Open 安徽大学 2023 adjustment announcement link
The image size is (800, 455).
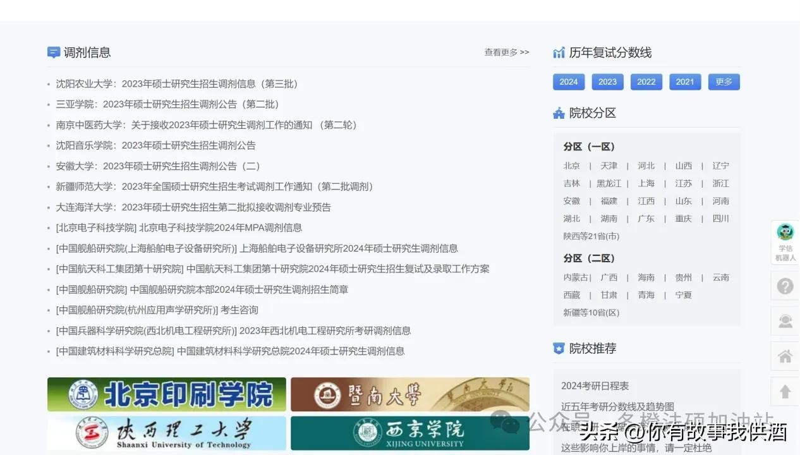coord(159,166)
